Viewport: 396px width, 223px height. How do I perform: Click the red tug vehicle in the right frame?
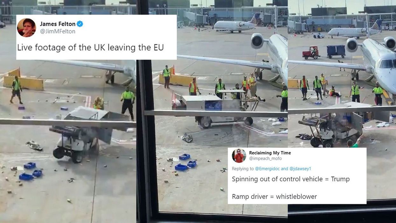(311, 53)
